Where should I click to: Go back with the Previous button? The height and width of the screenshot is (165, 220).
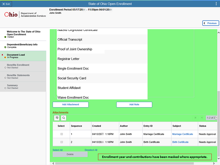click(210, 23)
